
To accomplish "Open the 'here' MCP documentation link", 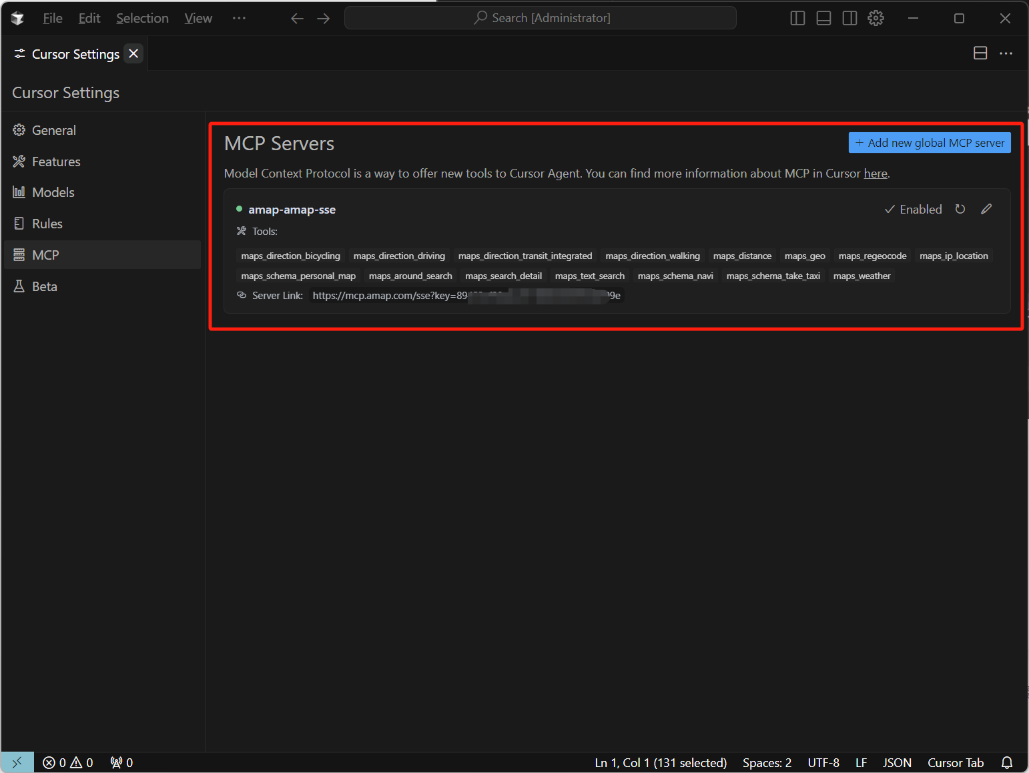I will pyautogui.click(x=875, y=174).
